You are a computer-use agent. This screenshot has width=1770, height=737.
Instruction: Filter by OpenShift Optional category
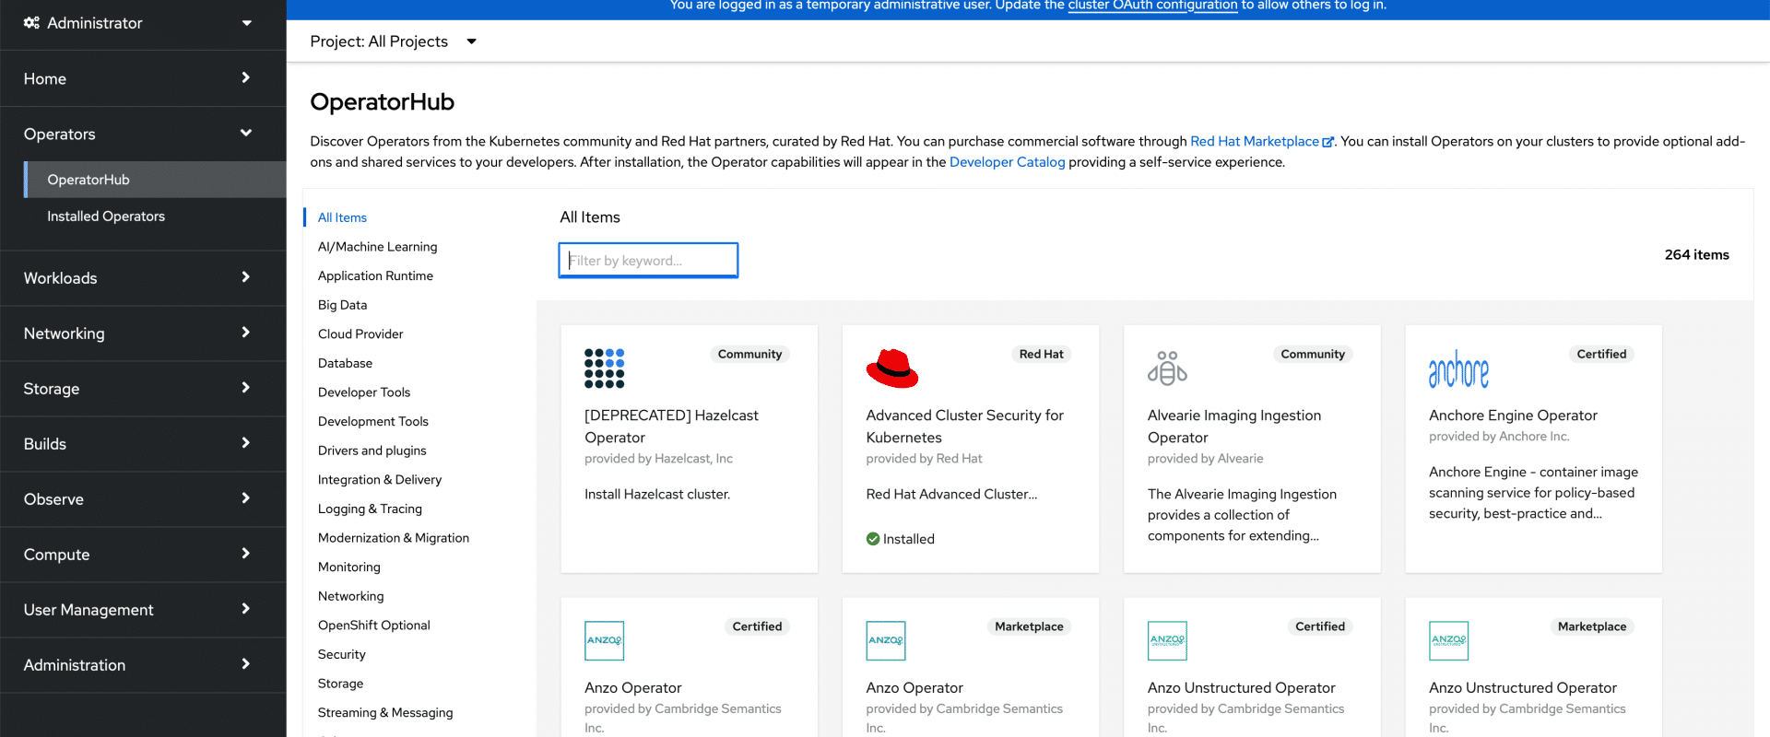(x=373, y=626)
